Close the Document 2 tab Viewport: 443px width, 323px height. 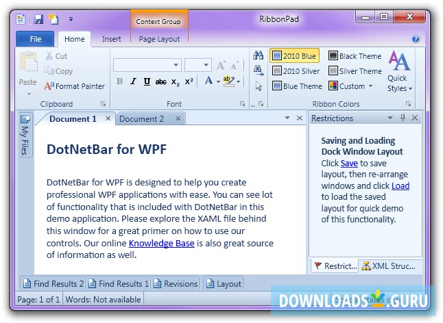pyautogui.click(x=178, y=118)
